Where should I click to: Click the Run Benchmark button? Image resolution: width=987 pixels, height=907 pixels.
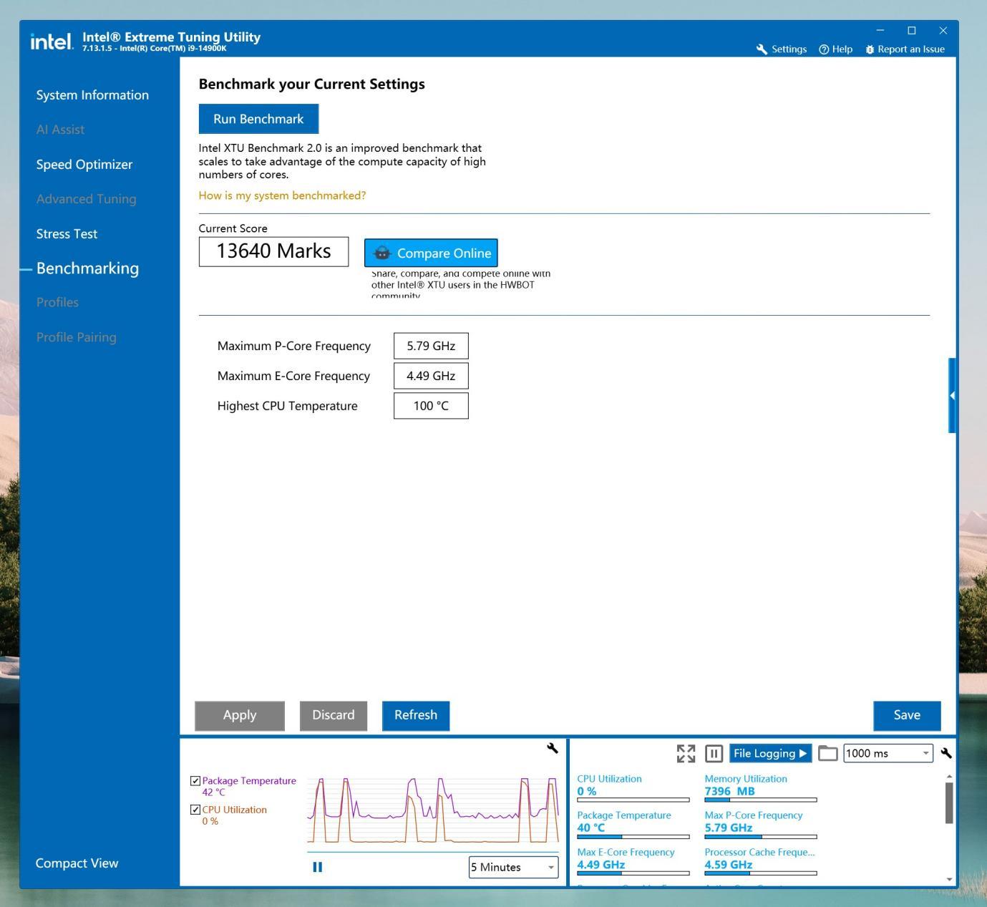click(x=258, y=119)
